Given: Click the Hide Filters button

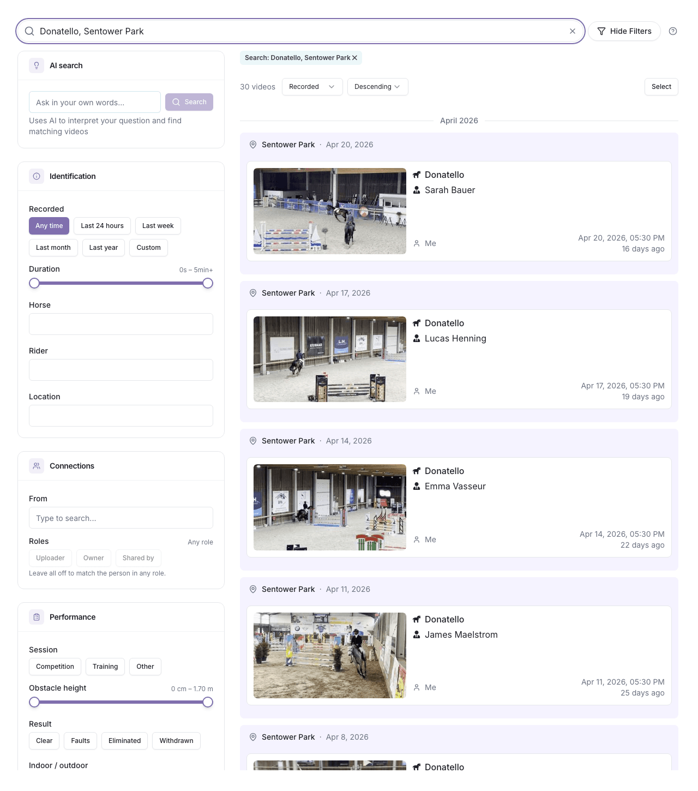Looking at the screenshot, I should click(624, 31).
